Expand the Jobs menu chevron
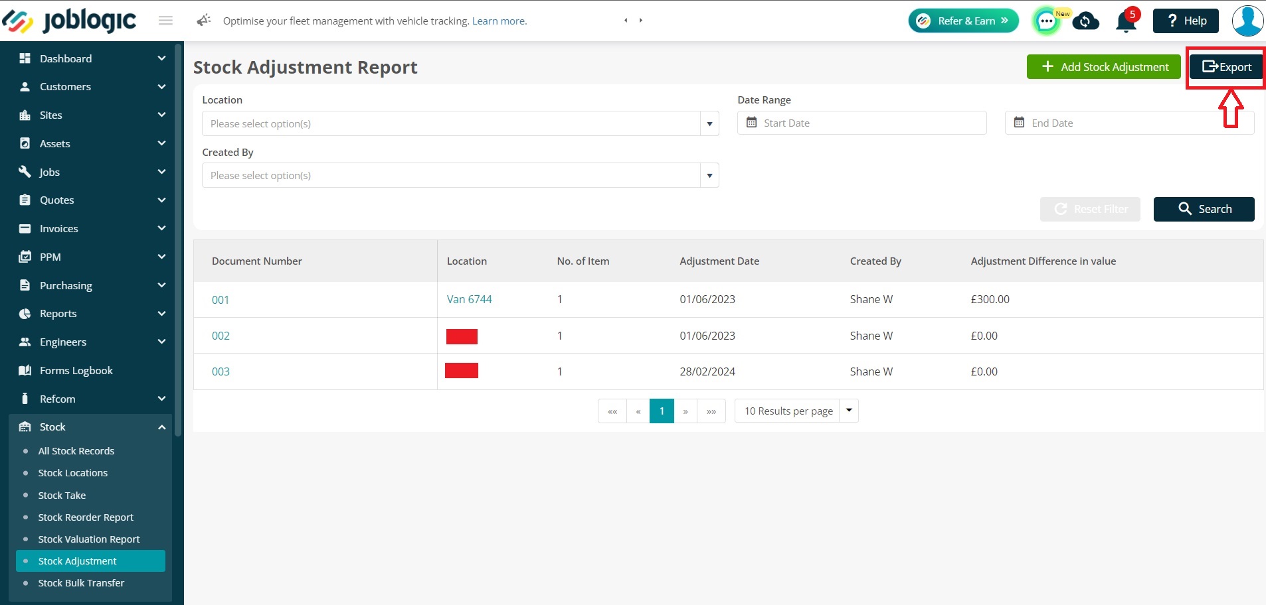 [x=161, y=172]
